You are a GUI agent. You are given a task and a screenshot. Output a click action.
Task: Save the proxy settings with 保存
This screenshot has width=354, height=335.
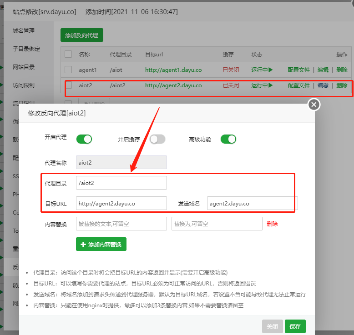[295, 326]
